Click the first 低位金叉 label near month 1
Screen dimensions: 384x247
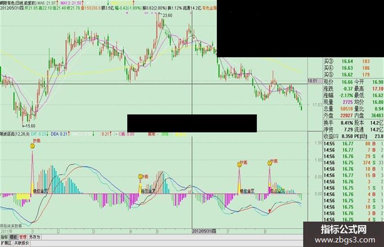coord(41,191)
